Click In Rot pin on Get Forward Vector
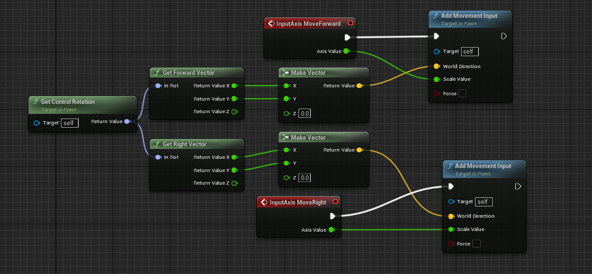Image resolution: width=592 pixels, height=274 pixels. tap(158, 86)
